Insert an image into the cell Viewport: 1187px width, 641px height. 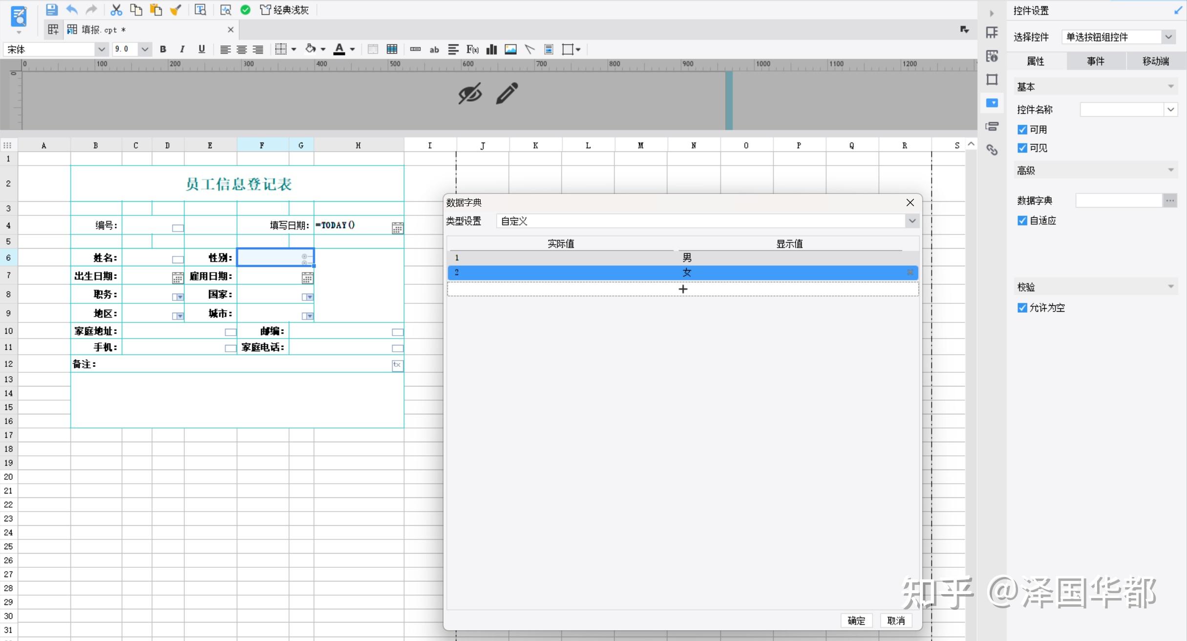(x=510, y=49)
